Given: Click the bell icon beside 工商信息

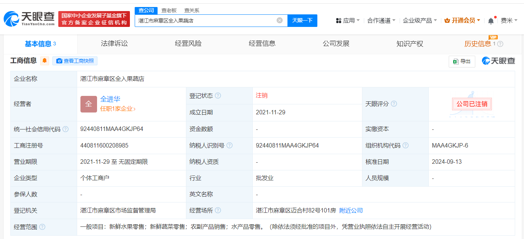Looking at the screenshot, I should [x=44, y=61].
